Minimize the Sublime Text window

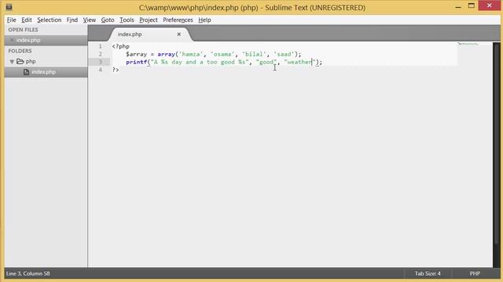(x=458, y=6)
